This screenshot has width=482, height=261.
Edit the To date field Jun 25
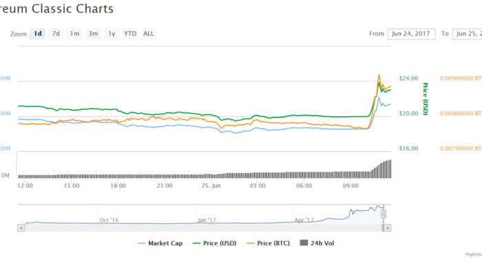[x=468, y=34]
